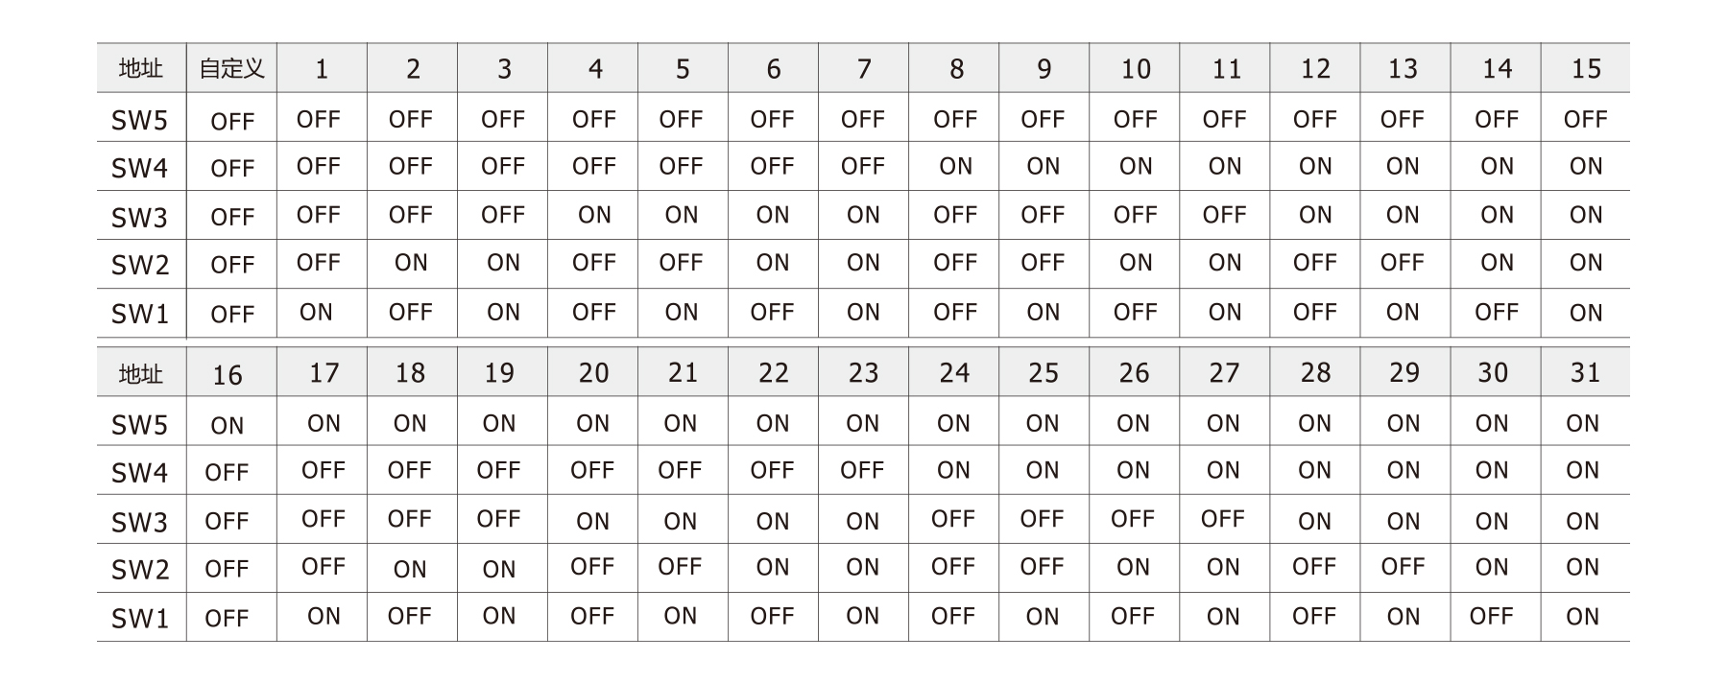Click SW5 ON cell under address 16

(x=228, y=425)
